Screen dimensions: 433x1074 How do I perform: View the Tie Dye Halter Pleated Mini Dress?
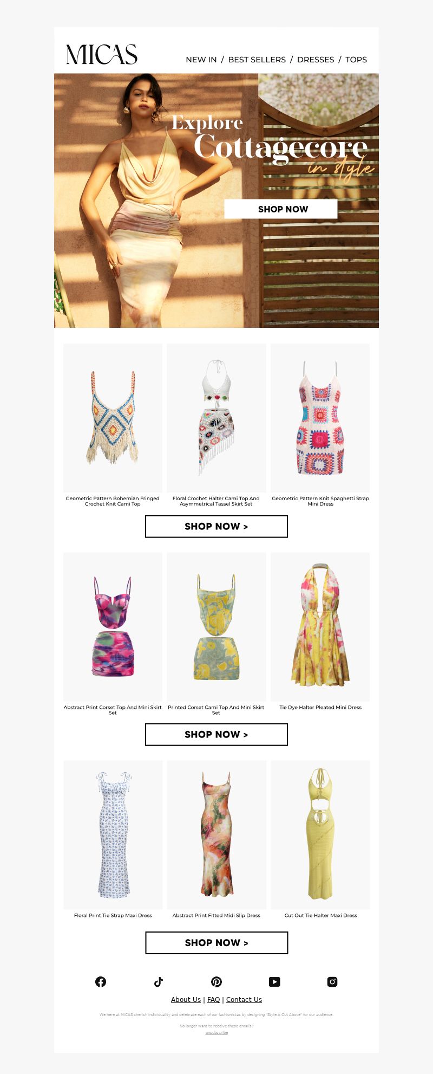(x=320, y=626)
